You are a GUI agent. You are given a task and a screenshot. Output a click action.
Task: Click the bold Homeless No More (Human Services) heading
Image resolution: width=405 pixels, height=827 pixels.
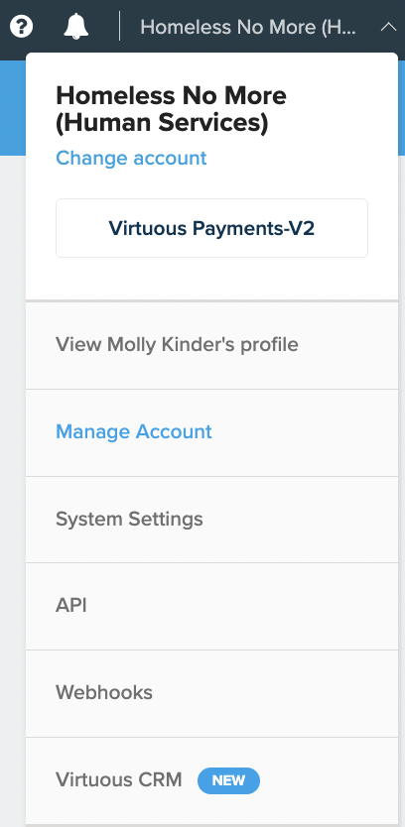tap(171, 109)
